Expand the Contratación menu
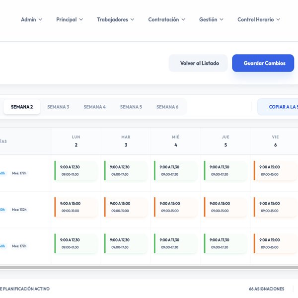The height and width of the screenshot is (298, 298). (167, 19)
